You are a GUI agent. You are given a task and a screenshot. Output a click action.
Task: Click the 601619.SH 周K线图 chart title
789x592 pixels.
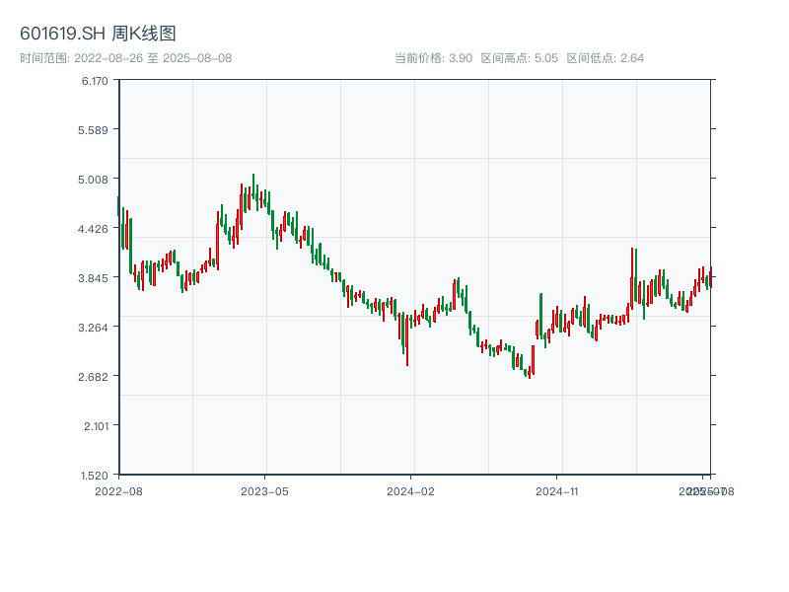tap(98, 35)
